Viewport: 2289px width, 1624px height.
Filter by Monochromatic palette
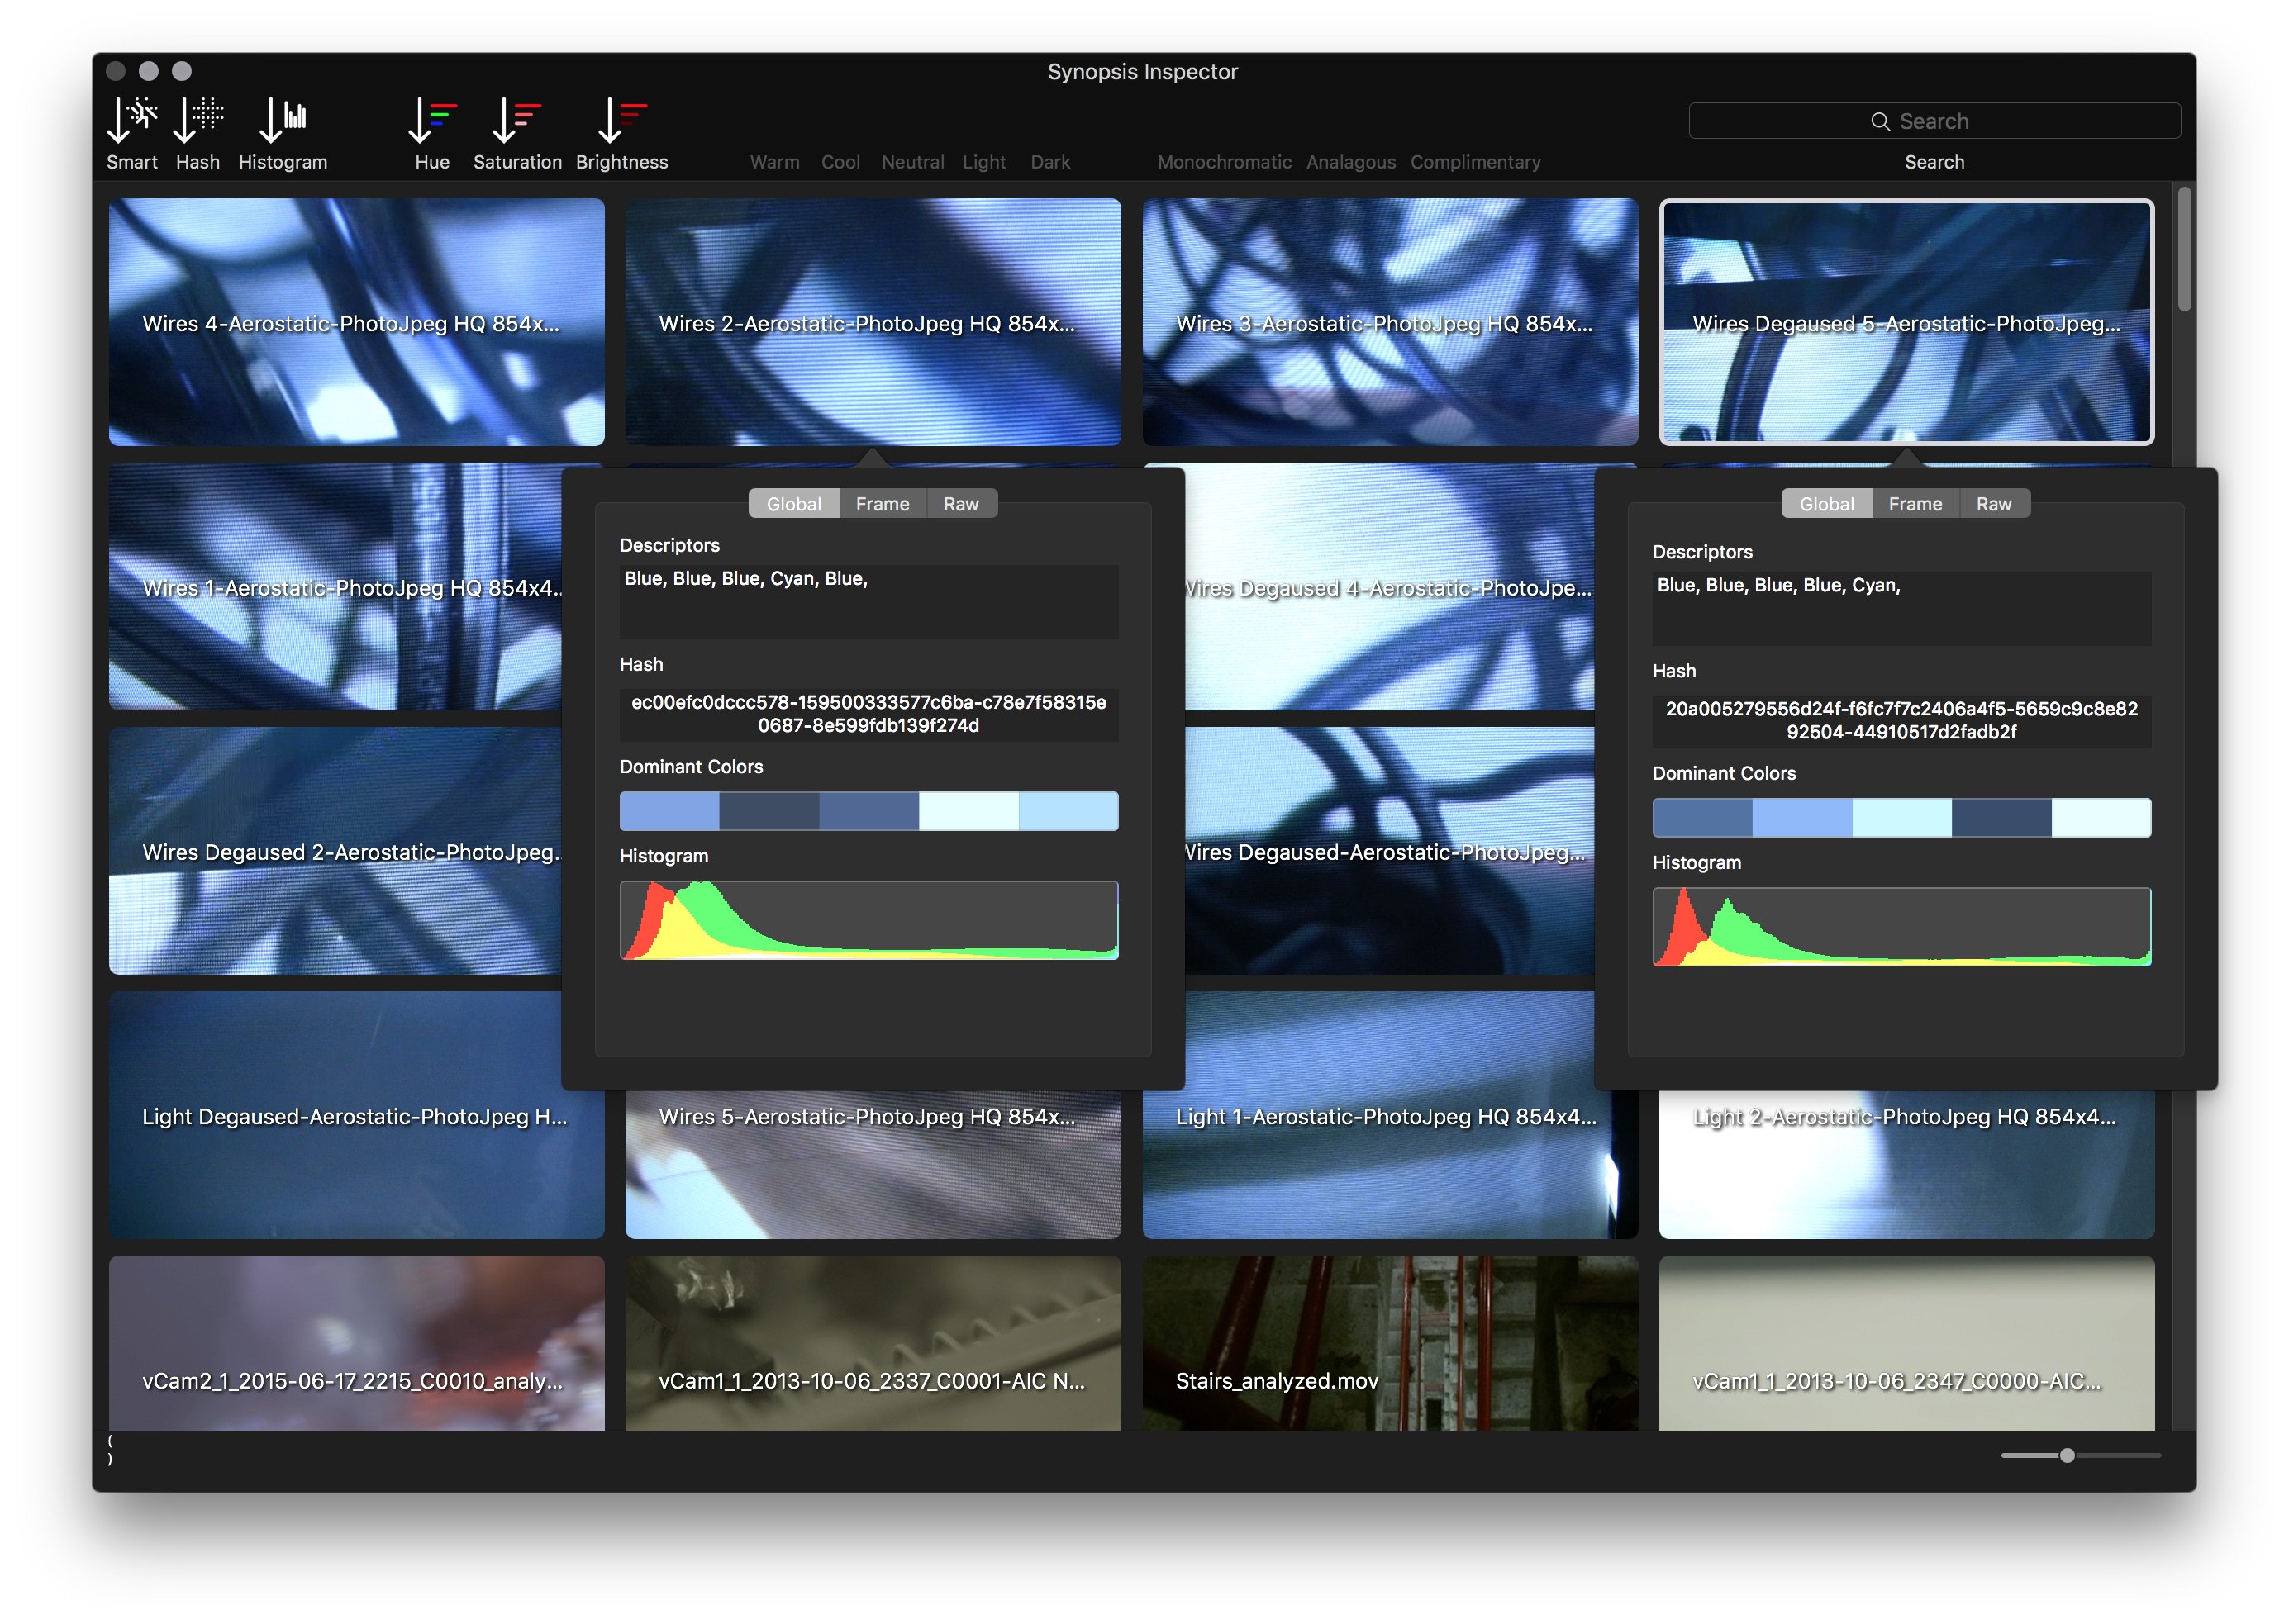[1225, 162]
